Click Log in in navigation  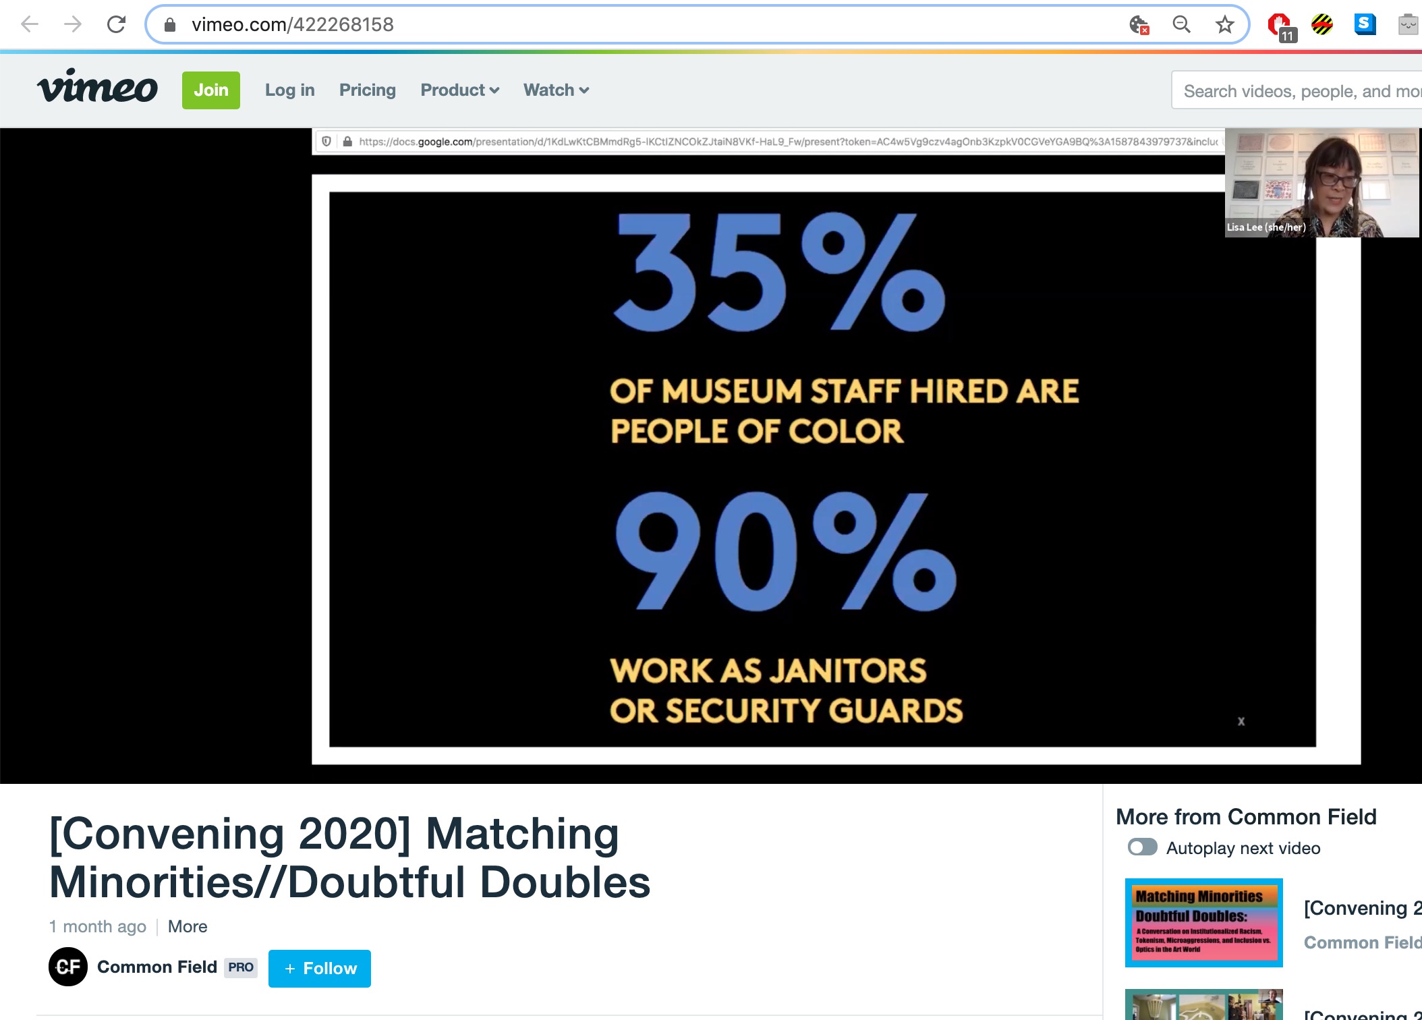(289, 90)
